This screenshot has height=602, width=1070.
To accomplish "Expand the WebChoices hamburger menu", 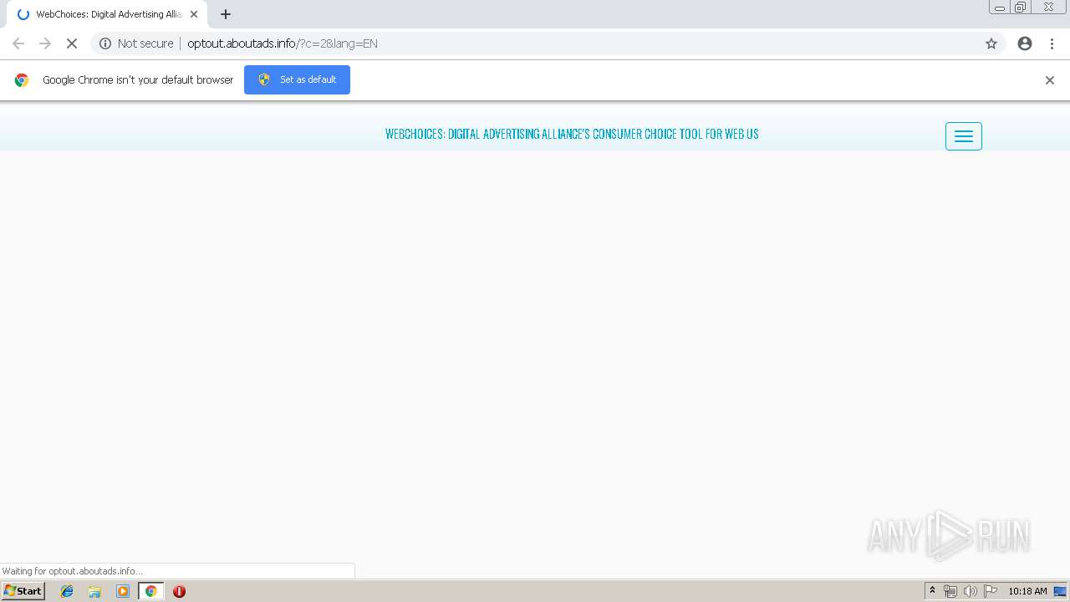I will pyautogui.click(x=964, y=136).
